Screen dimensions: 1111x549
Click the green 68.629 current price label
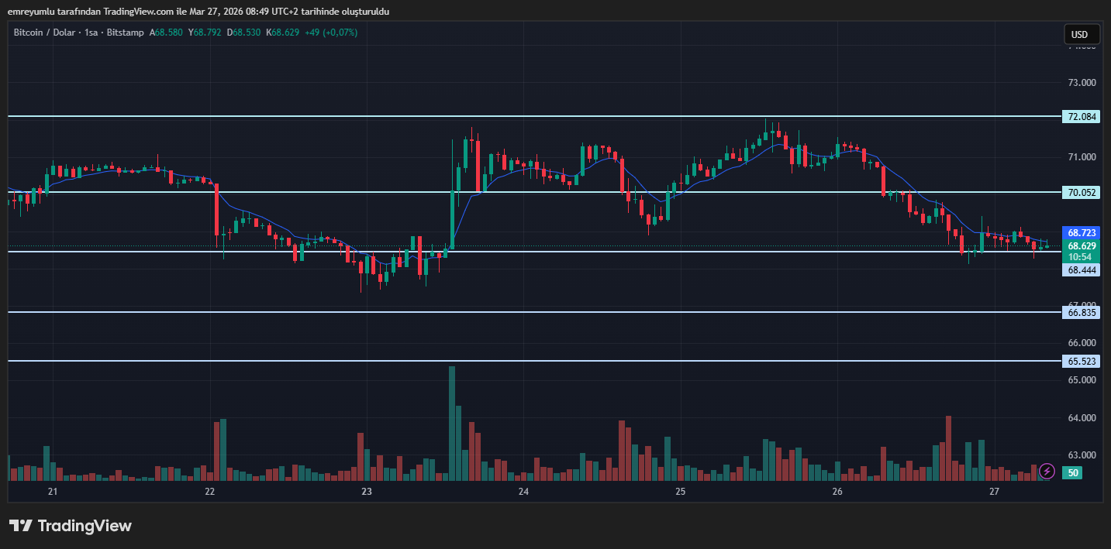pos(1082,245)
